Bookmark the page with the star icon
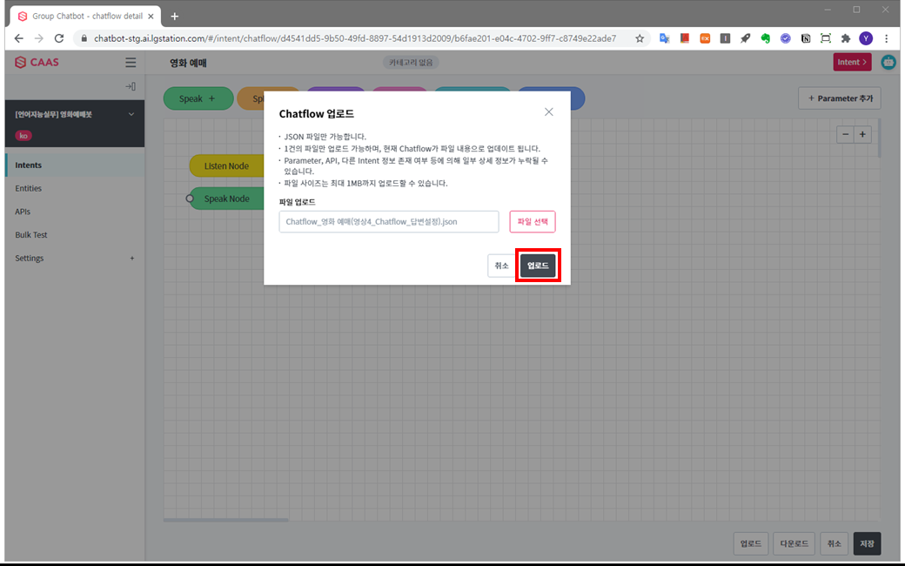Screen dimensions: 905x566 640,38
